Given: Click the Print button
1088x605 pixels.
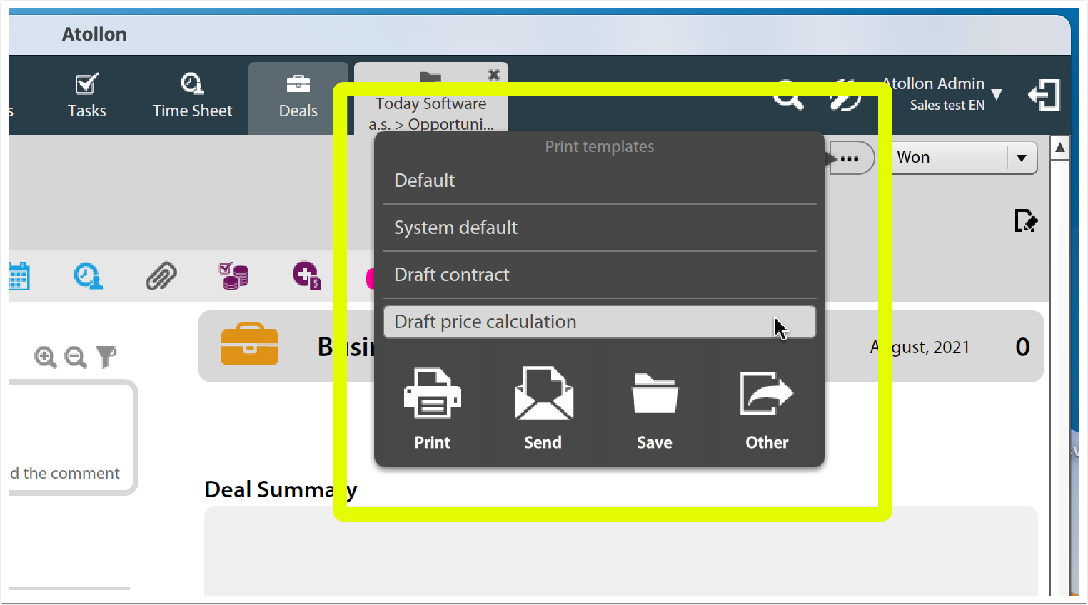Looking at the screenshot, I should 433,409.
